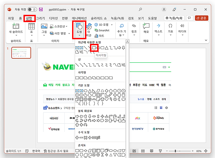The image size is (215, 158).
Task: Insert a SmartArt graphic
Action: click(102, 30)
